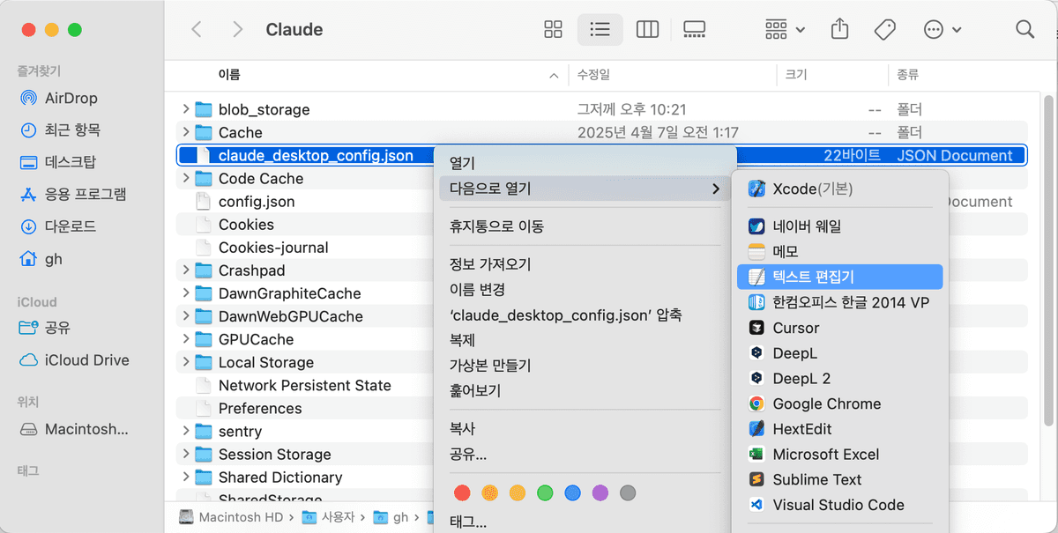Expand the Cache folder
Viewport: 1058px width, 533px height.
(x=185, y=132)
